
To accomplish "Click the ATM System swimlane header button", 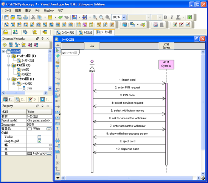I will tap(166, 46).
